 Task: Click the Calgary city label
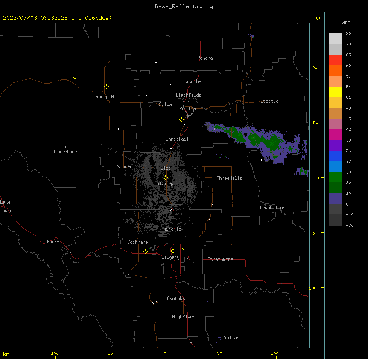[170, 257]
